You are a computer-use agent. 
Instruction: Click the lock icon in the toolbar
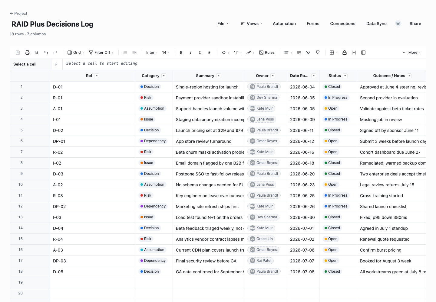point(345,53)
